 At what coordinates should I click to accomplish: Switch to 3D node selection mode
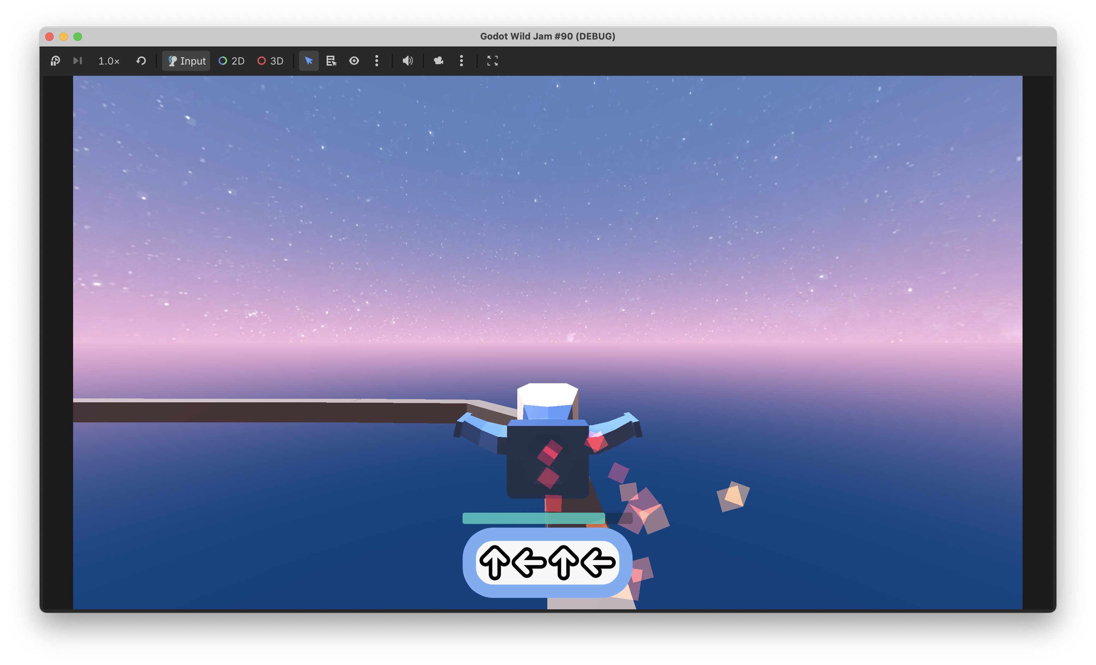pos(270,61)
